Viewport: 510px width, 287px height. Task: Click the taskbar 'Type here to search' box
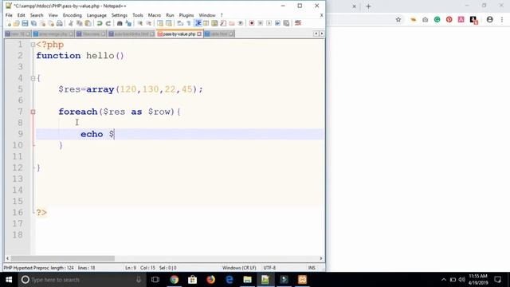click(83, 280)
